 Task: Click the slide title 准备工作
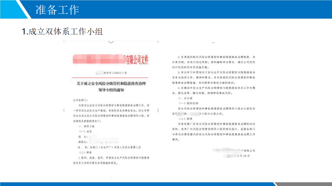[x=57, y=10]
